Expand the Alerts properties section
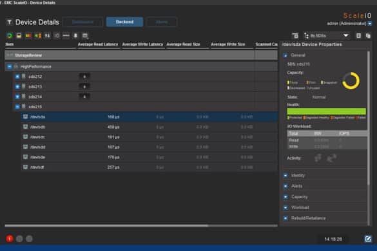377x251 pixels. click(x=285, y=186)
